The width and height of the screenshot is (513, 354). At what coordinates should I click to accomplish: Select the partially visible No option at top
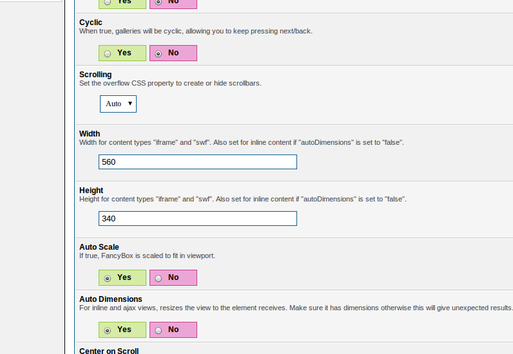159,2
